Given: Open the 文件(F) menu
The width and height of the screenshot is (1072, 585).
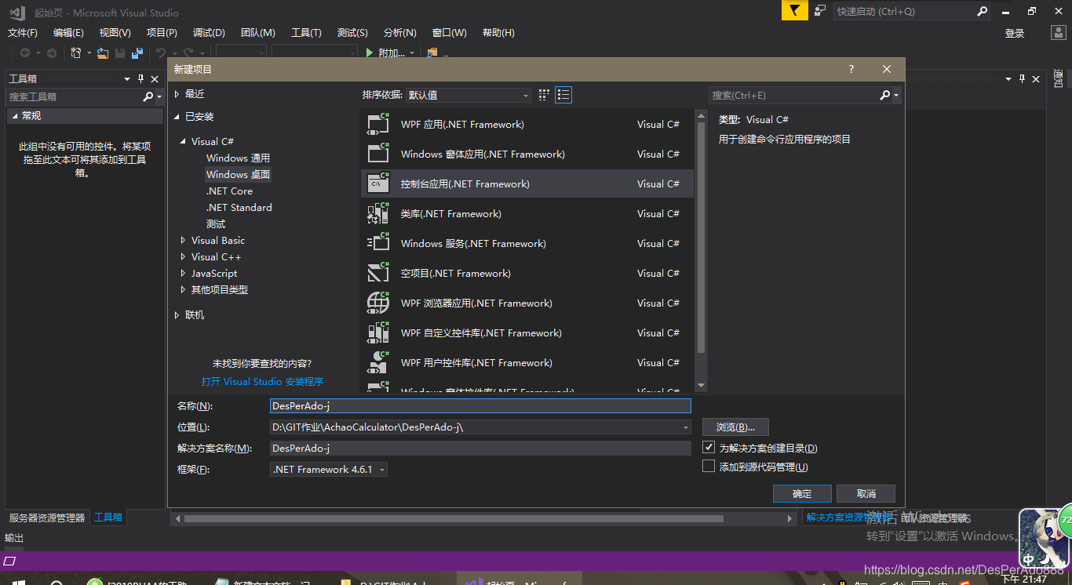Looking at the screenshot, I should pos(23,32).
